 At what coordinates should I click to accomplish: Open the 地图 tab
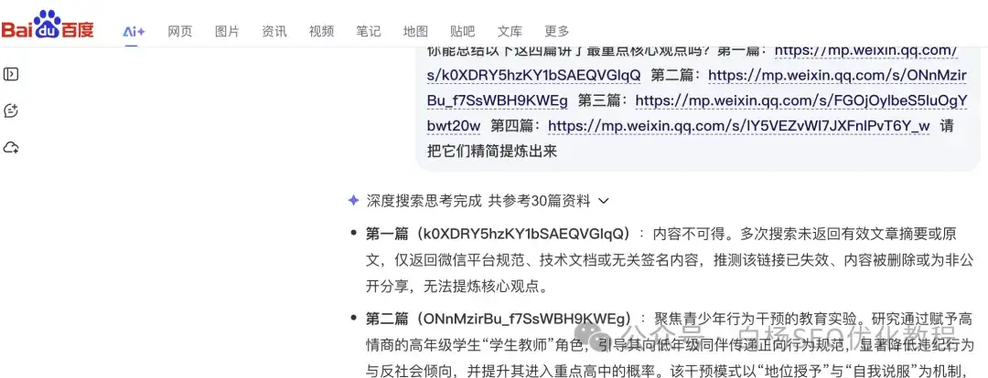(x=416, y=31)
